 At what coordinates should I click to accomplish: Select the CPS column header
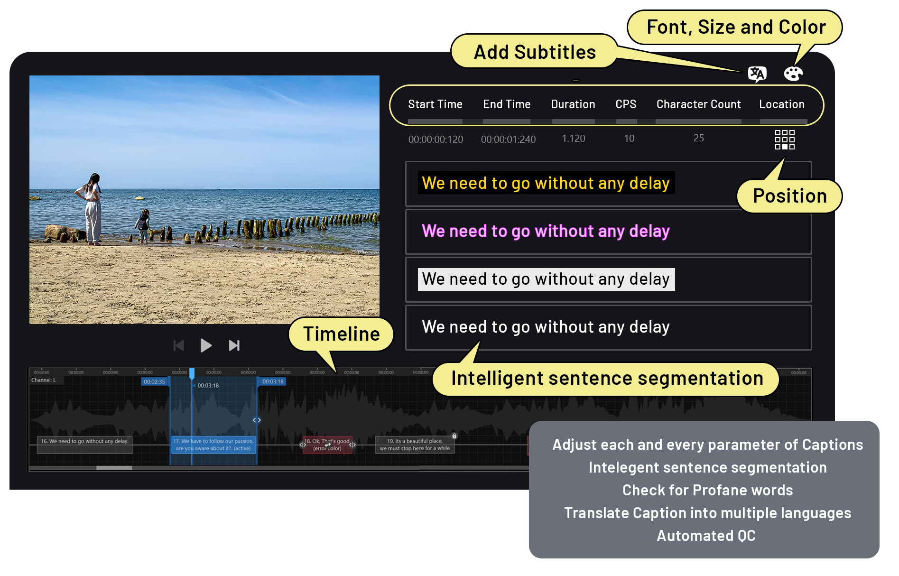click(626, 104)
